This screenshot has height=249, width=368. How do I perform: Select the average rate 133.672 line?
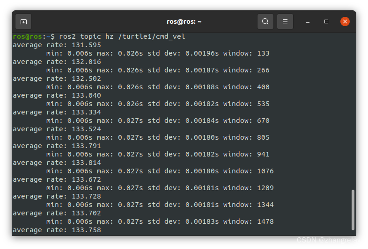tap(57, 180)
